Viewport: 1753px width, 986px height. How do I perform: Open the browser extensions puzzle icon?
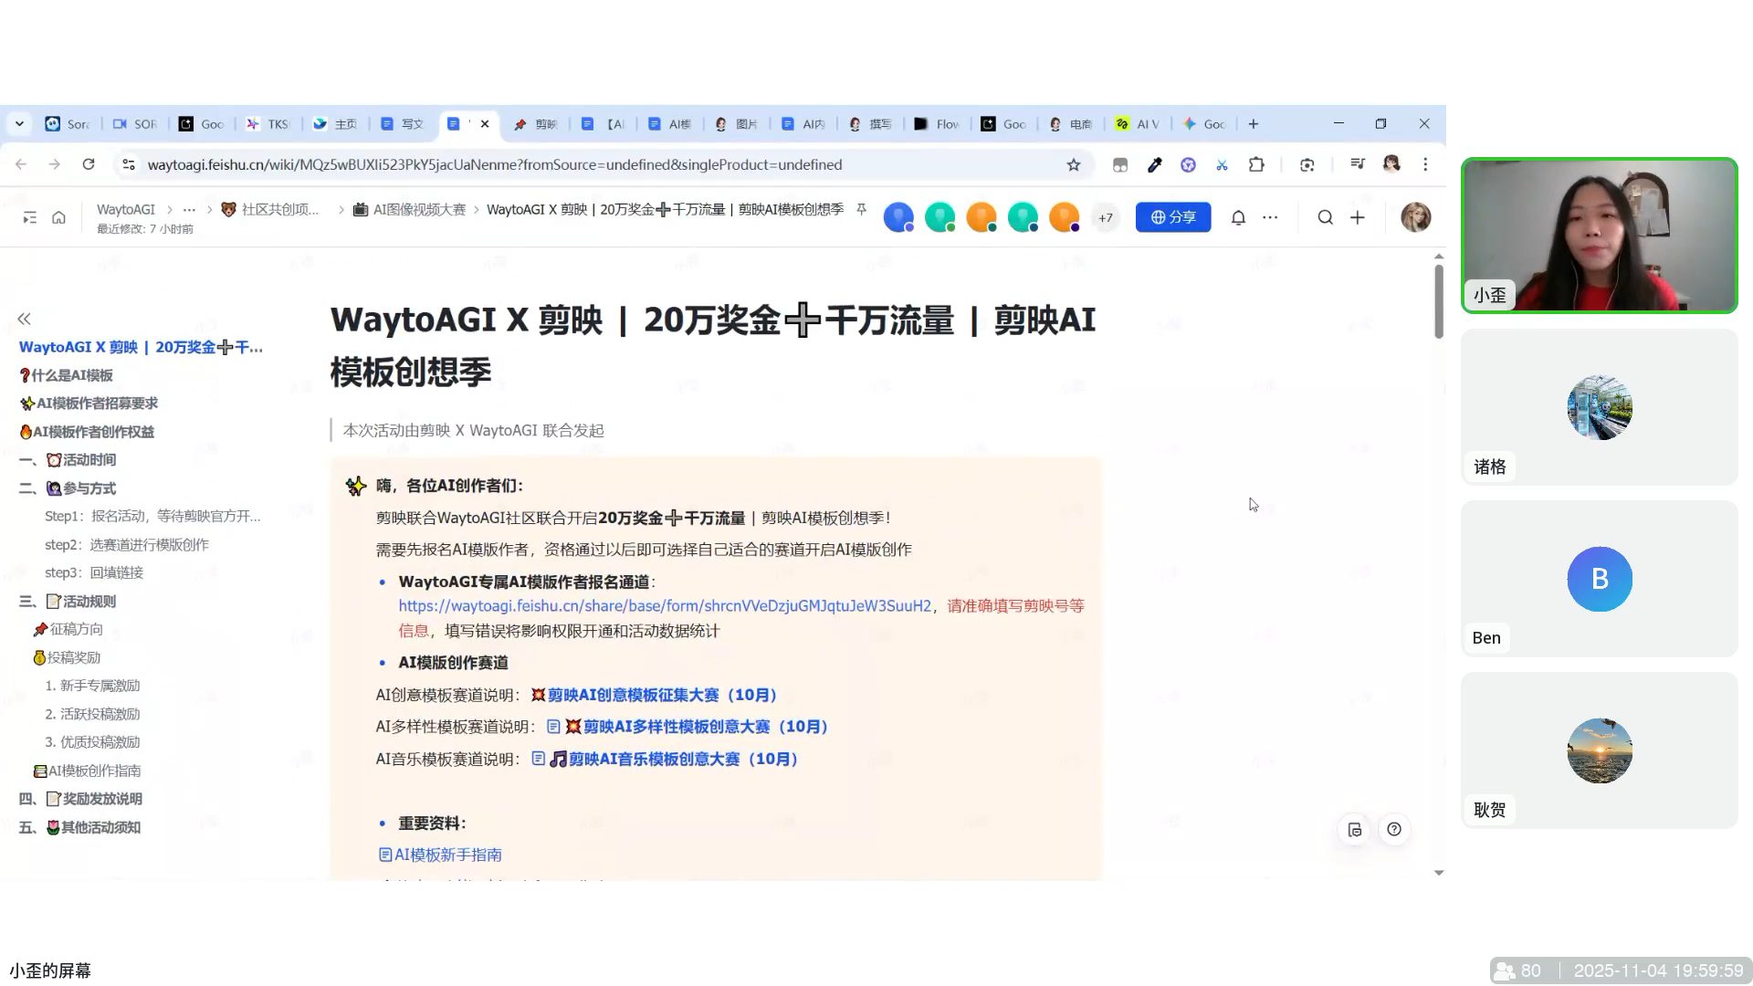coord(1256,164)
